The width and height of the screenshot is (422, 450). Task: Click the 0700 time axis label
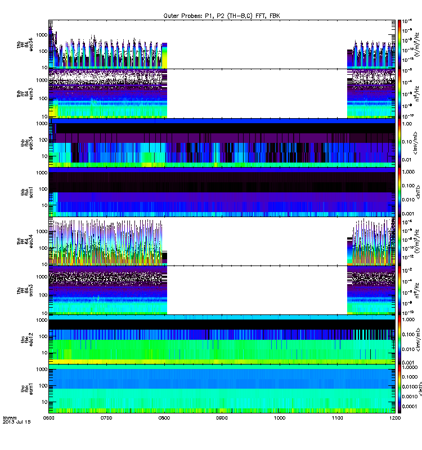106,418
